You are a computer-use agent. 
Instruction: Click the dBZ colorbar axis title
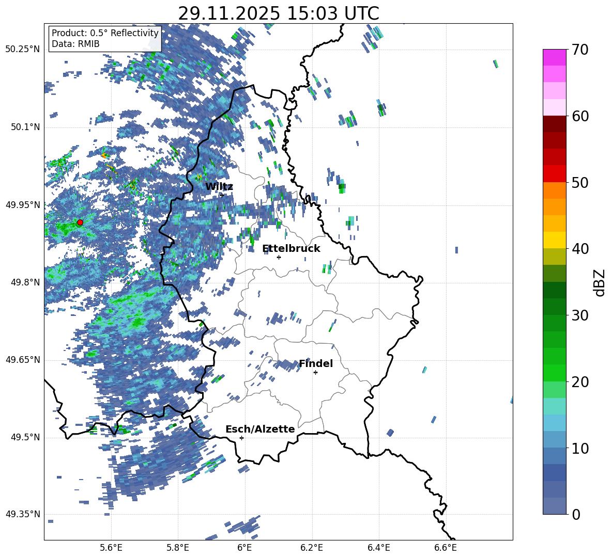click(600, 282)
